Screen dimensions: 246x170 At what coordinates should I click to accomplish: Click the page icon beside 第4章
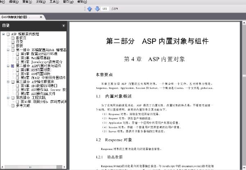tap(17, 70)
